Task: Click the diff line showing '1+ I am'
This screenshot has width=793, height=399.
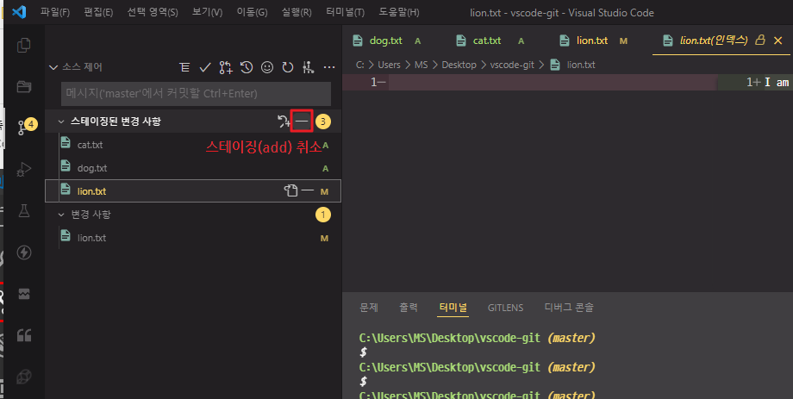Action: (x=755, y=83)
